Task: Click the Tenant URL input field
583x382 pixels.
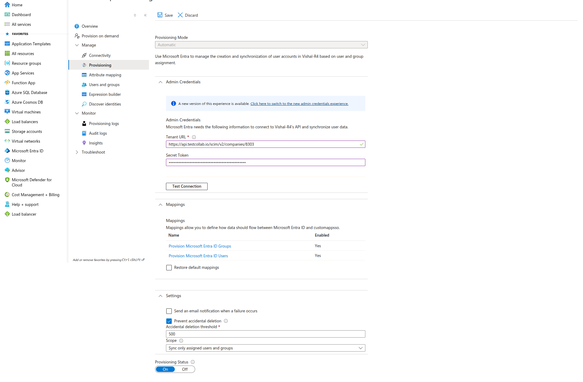Action: point(265,144)
